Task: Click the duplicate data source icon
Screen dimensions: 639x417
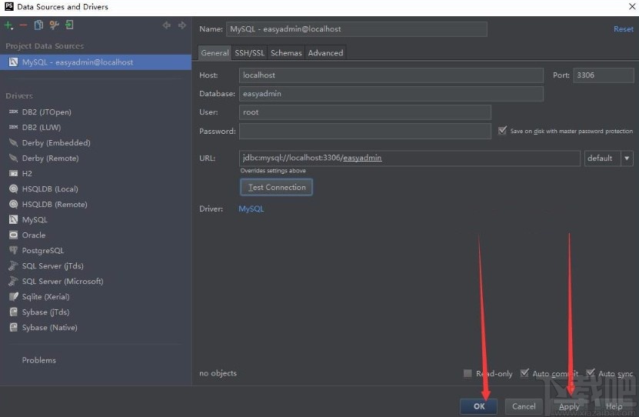Action: click(38, 25)
